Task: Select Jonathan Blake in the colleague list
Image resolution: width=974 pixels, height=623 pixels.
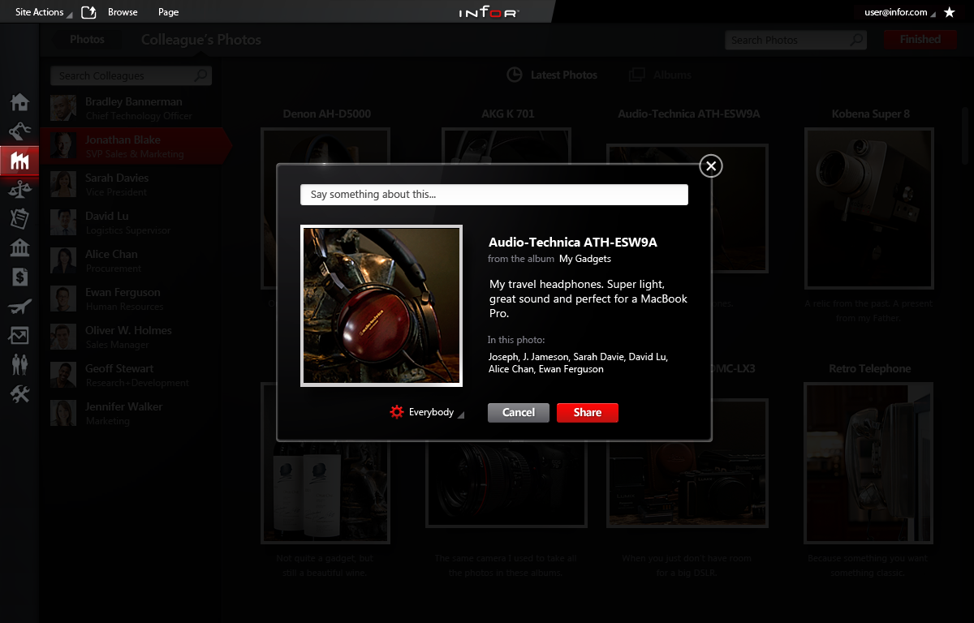Action: pos(136,146)
